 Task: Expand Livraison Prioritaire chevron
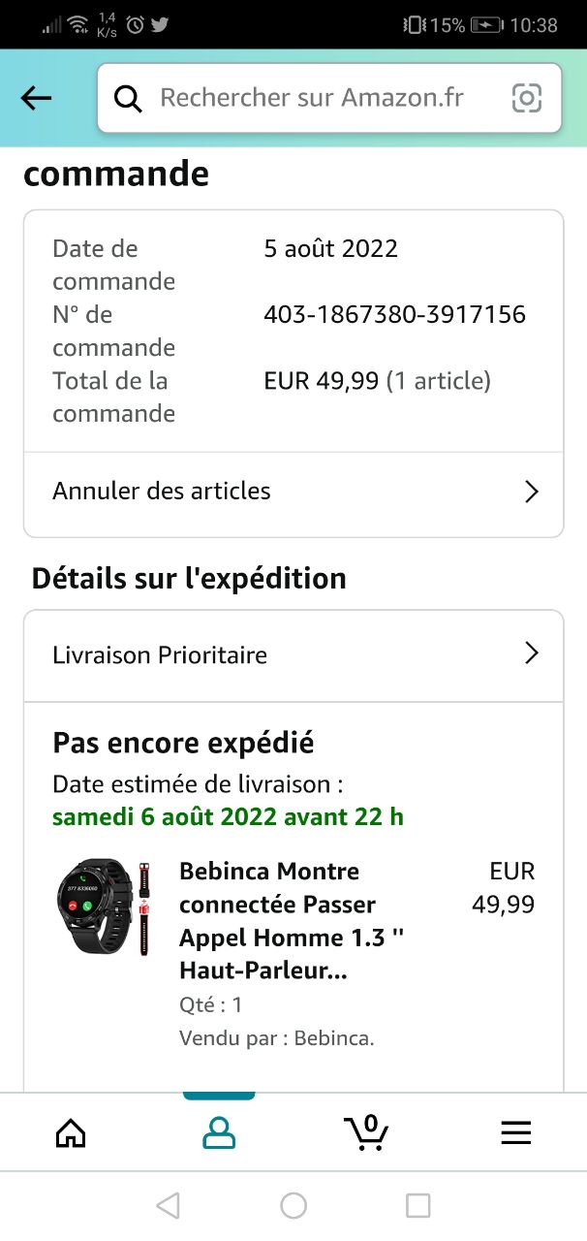pos(531,654)
